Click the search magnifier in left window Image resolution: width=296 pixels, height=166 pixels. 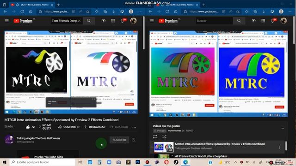[89, 21]
